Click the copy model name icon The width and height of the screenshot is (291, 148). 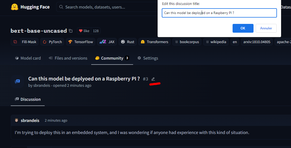pyautogui.click(x=71, y=31)
